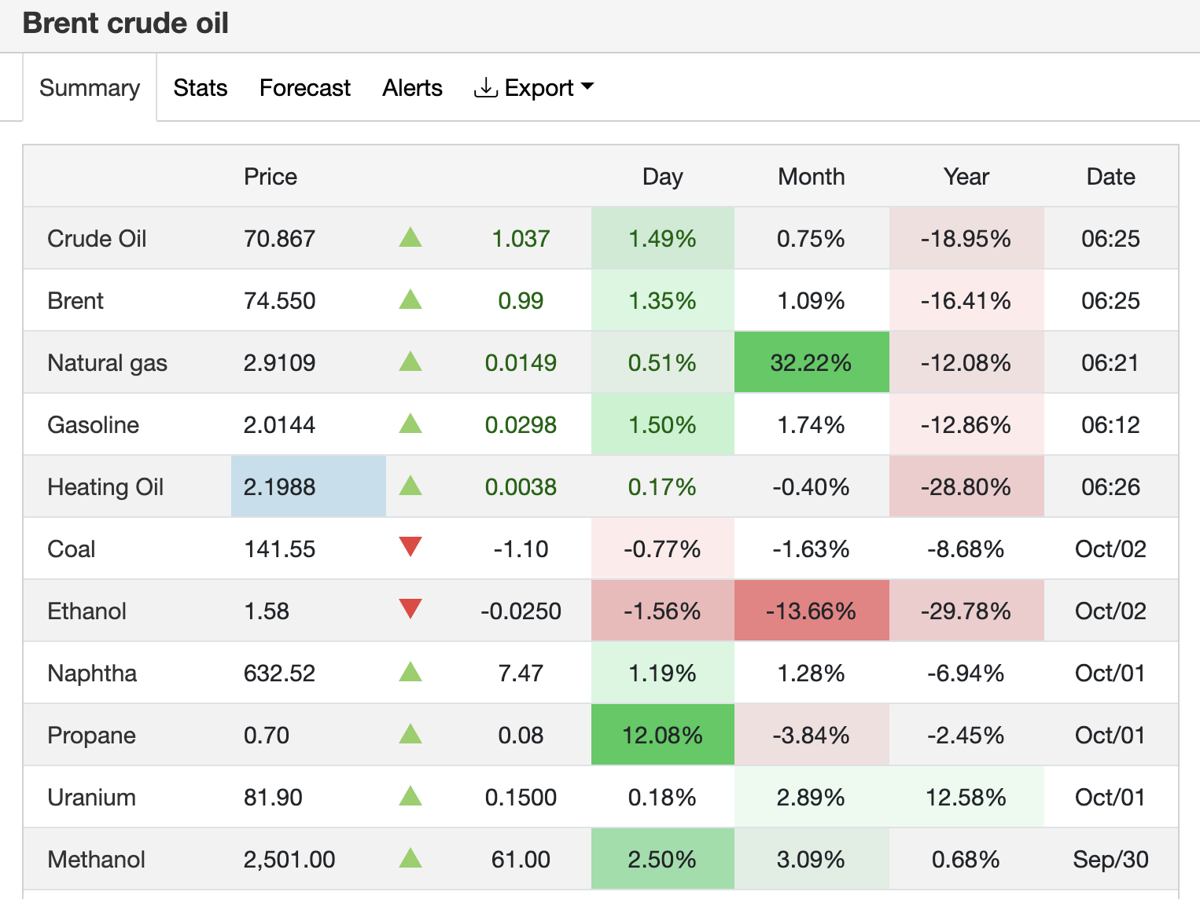Image resolution: width=1200 pixels, height=899 pixels.
Task: Click the Year column header
Action: click(966, 176)
